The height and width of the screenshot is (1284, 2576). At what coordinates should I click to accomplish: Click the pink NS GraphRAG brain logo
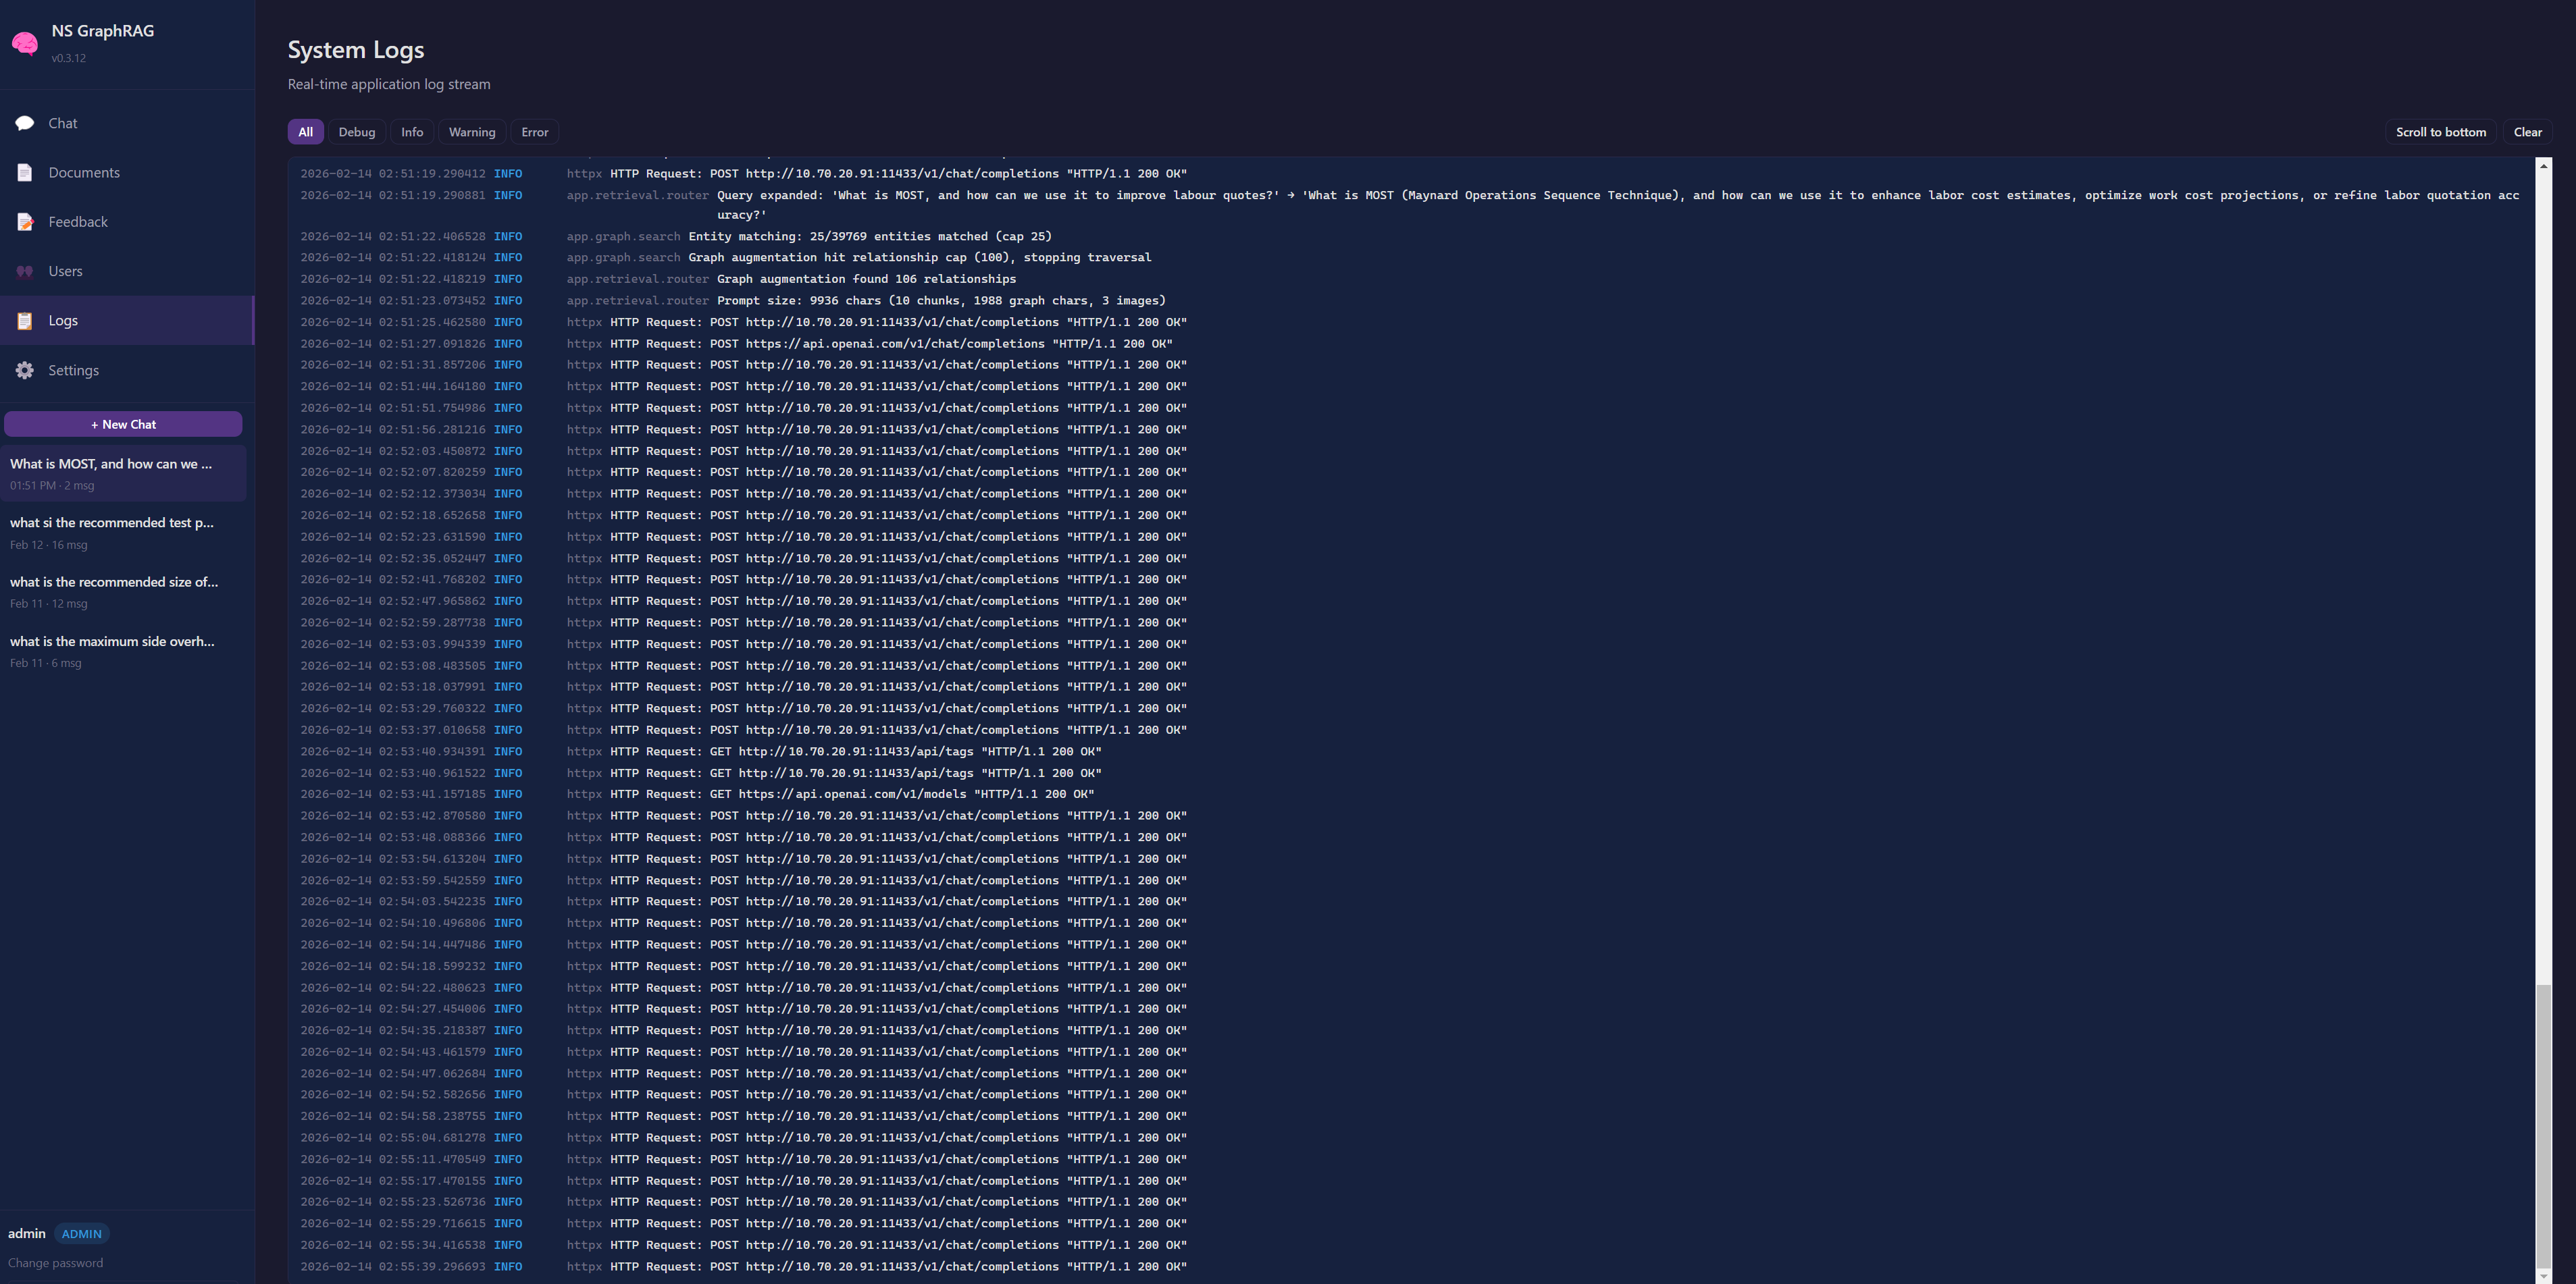[25, 42]
